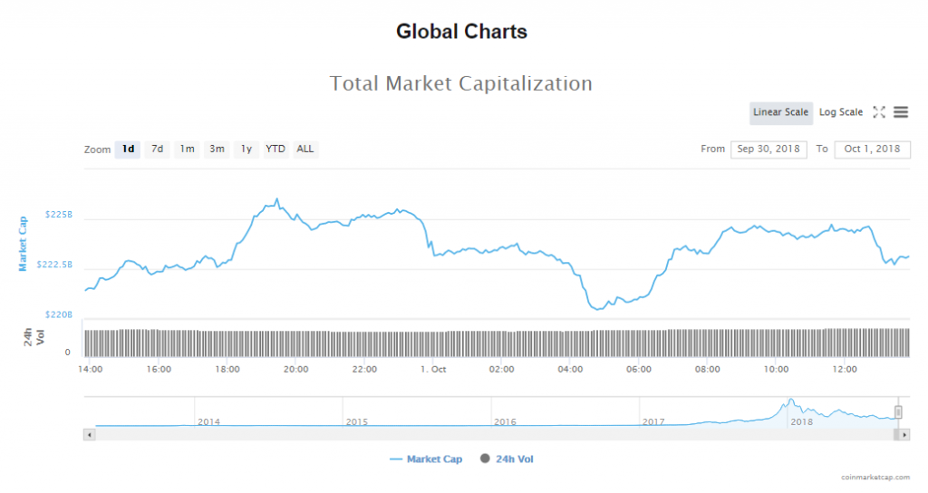This screenshot has height=493, width=928.
Task: Set zoom to 3m
Action: pyautogui.click(x=217, y=149)
